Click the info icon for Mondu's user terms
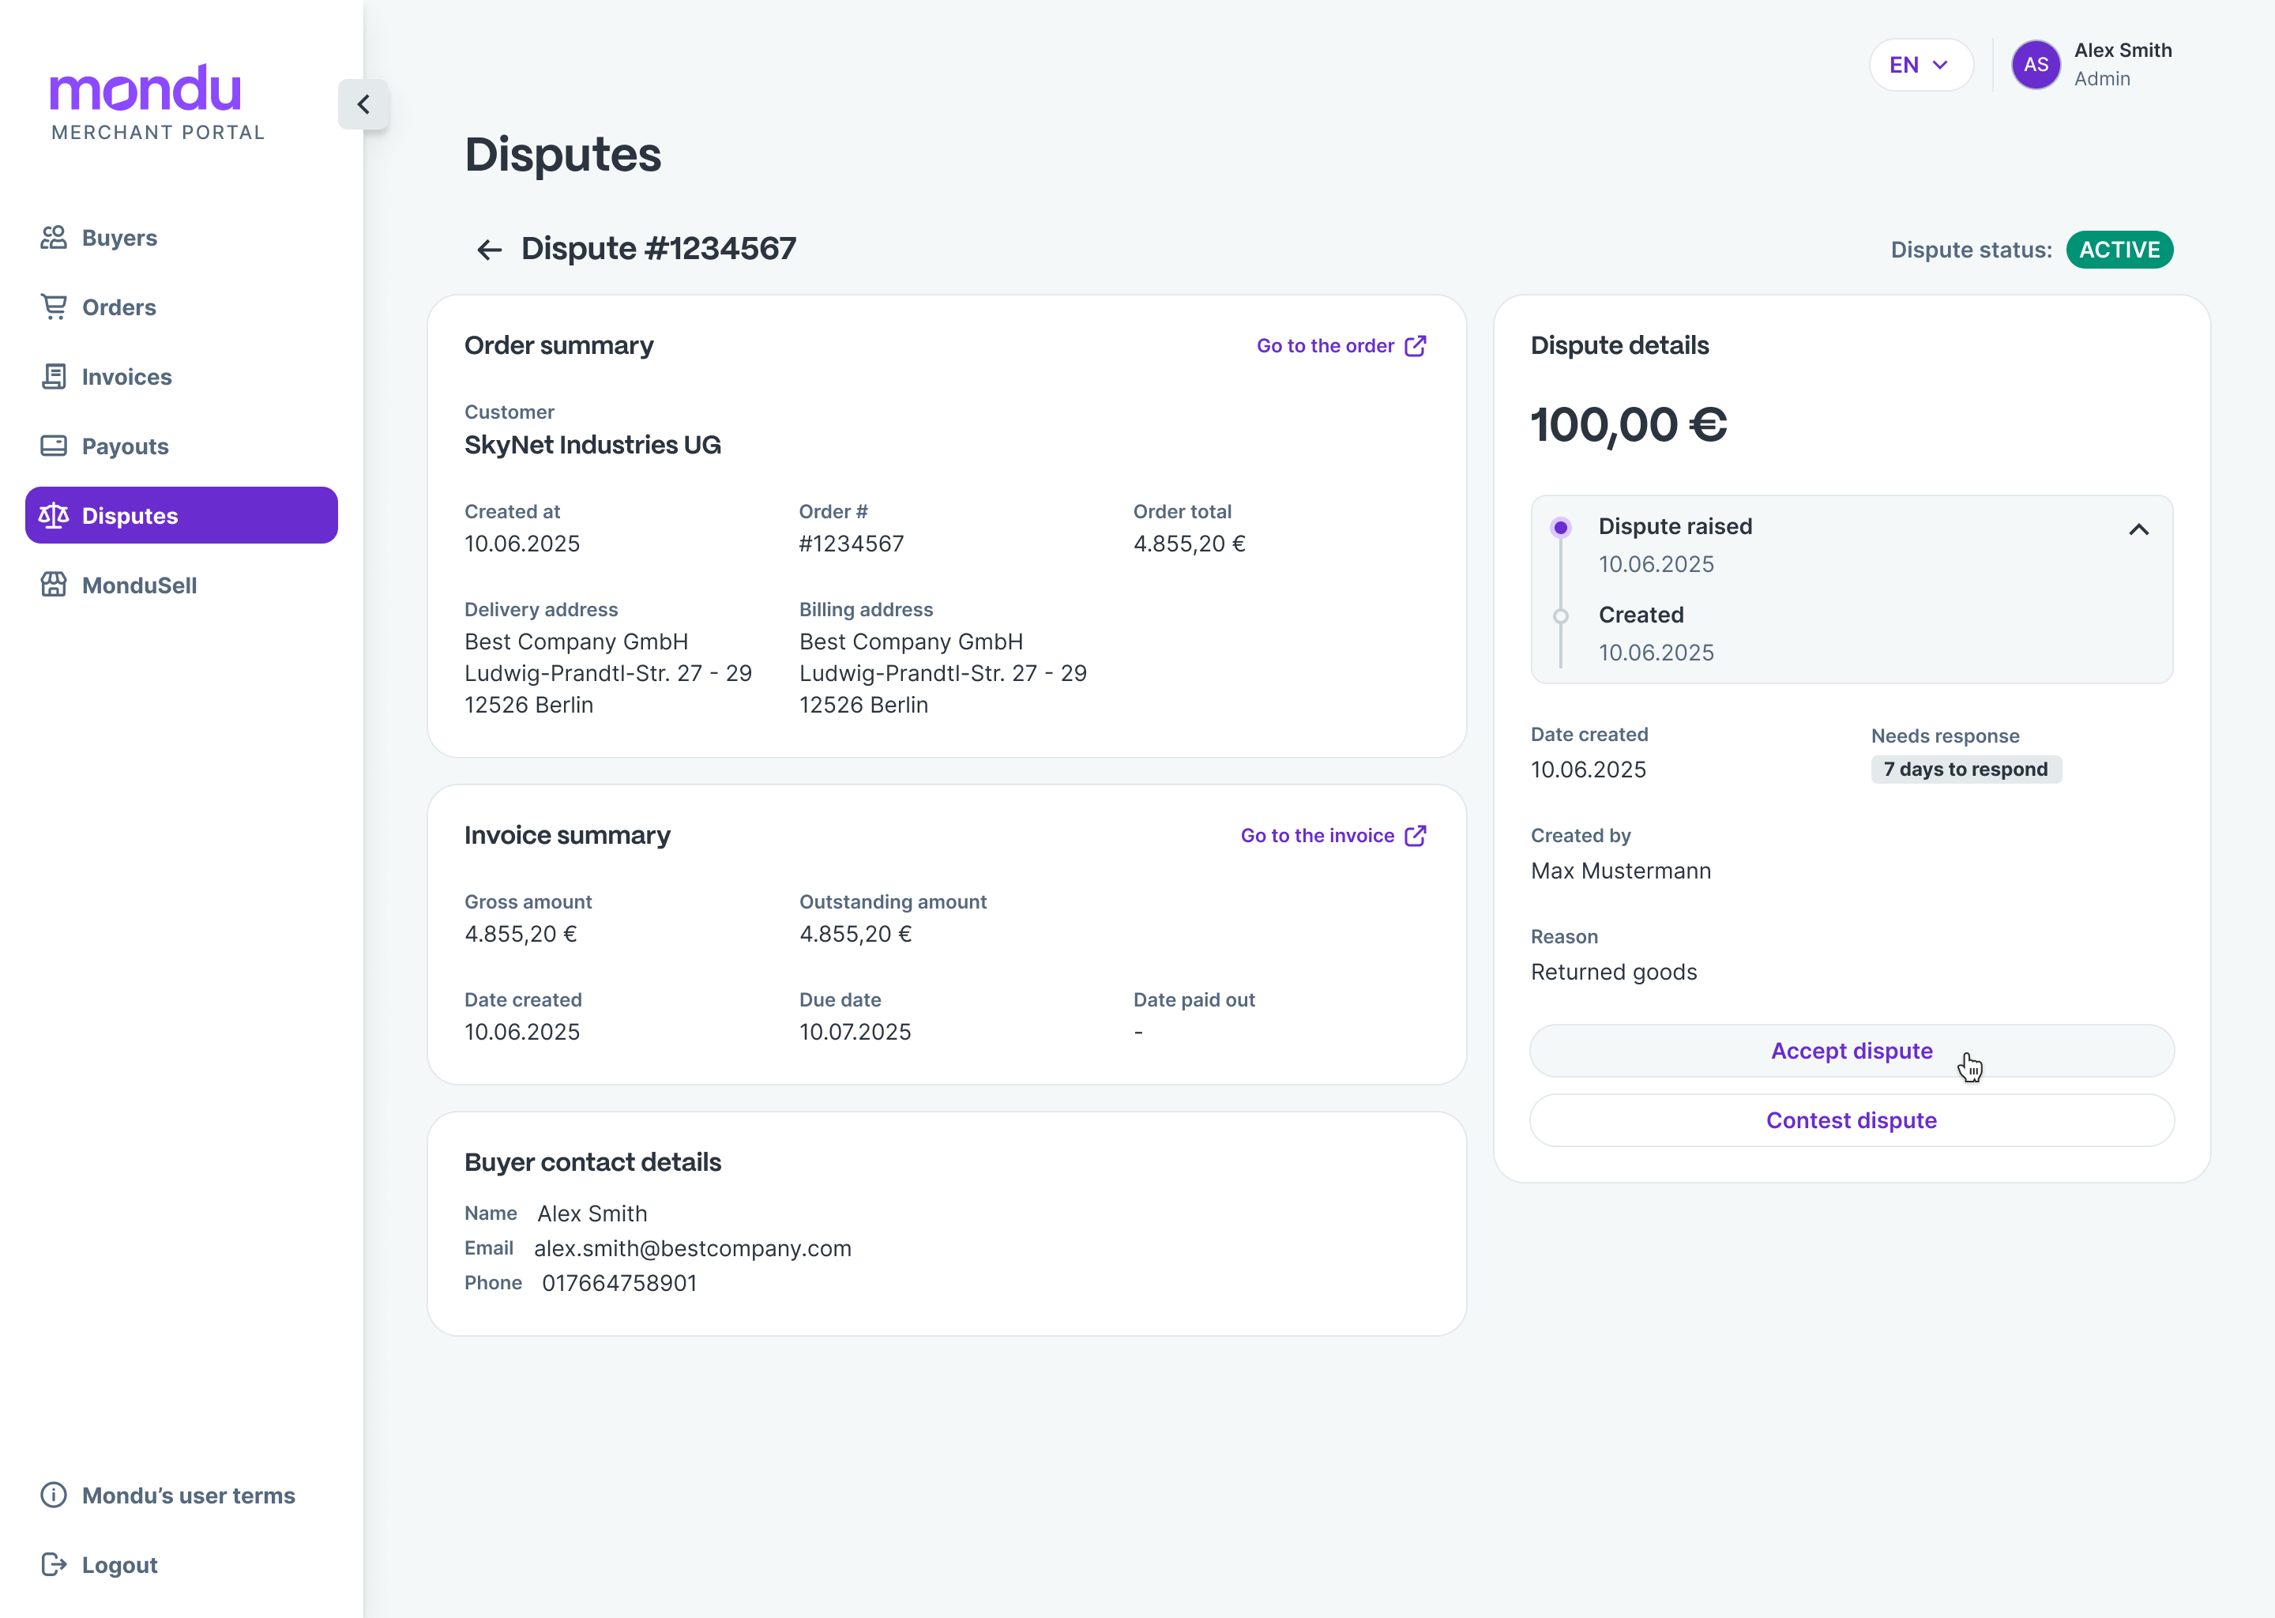This screenshot has width=2275, height=1618. click(x=54, y=1495)
